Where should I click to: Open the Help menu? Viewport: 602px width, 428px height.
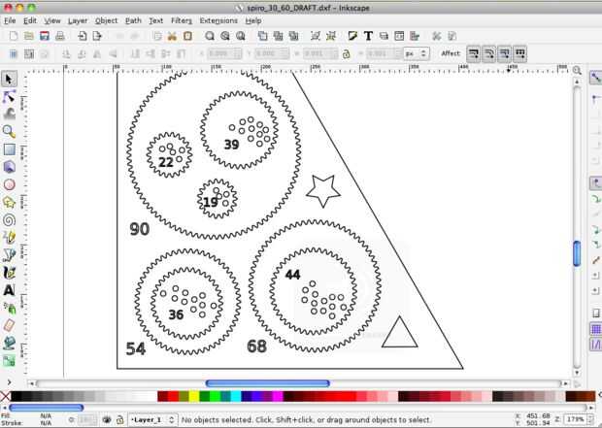(253, 20)
